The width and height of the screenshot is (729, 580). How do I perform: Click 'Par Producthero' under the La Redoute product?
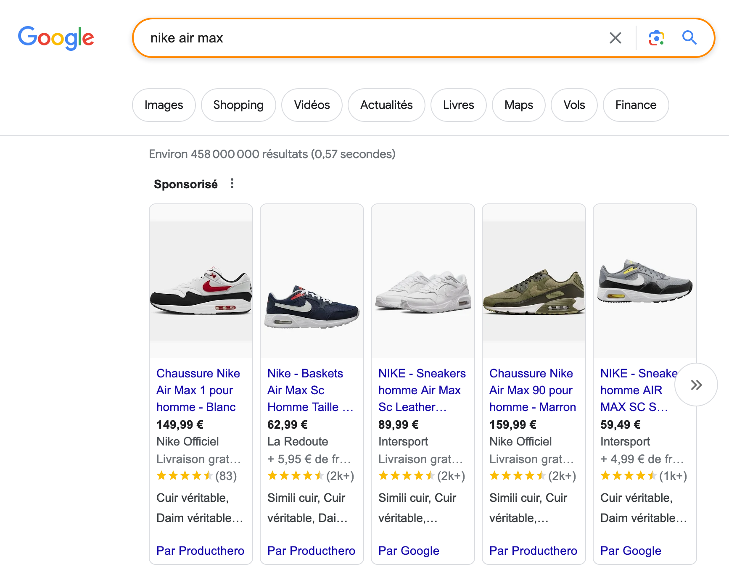pyautogui.click(x=311, y=551)
